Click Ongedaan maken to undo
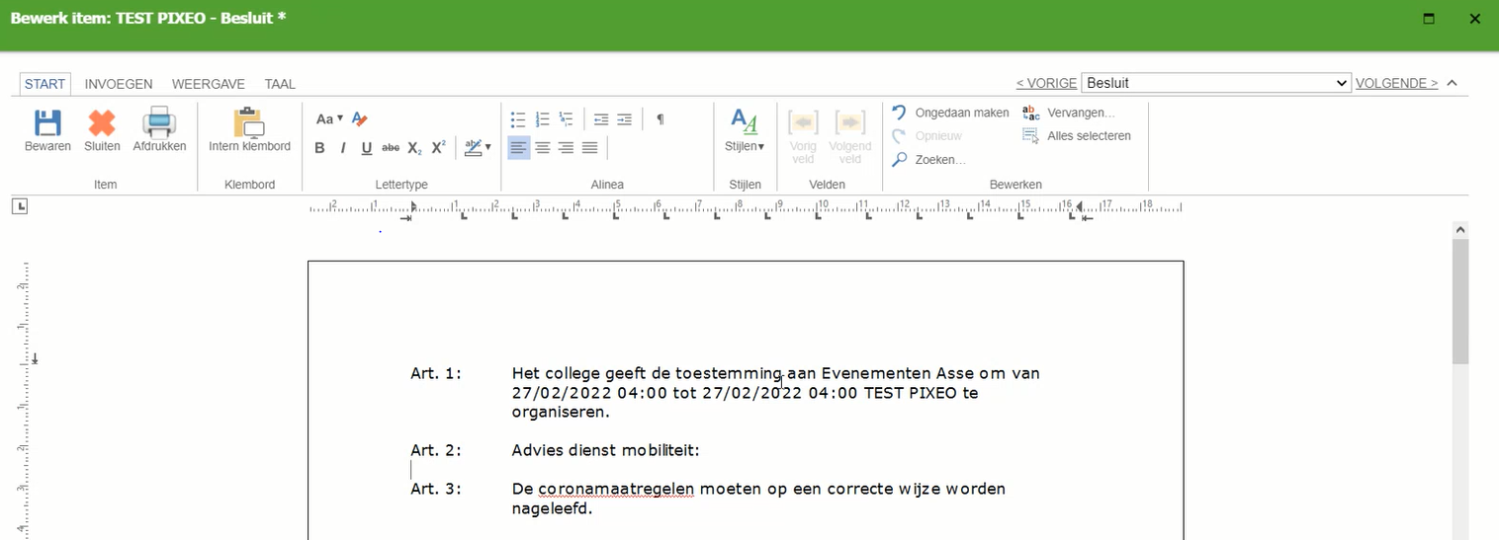 click(950, 113)
